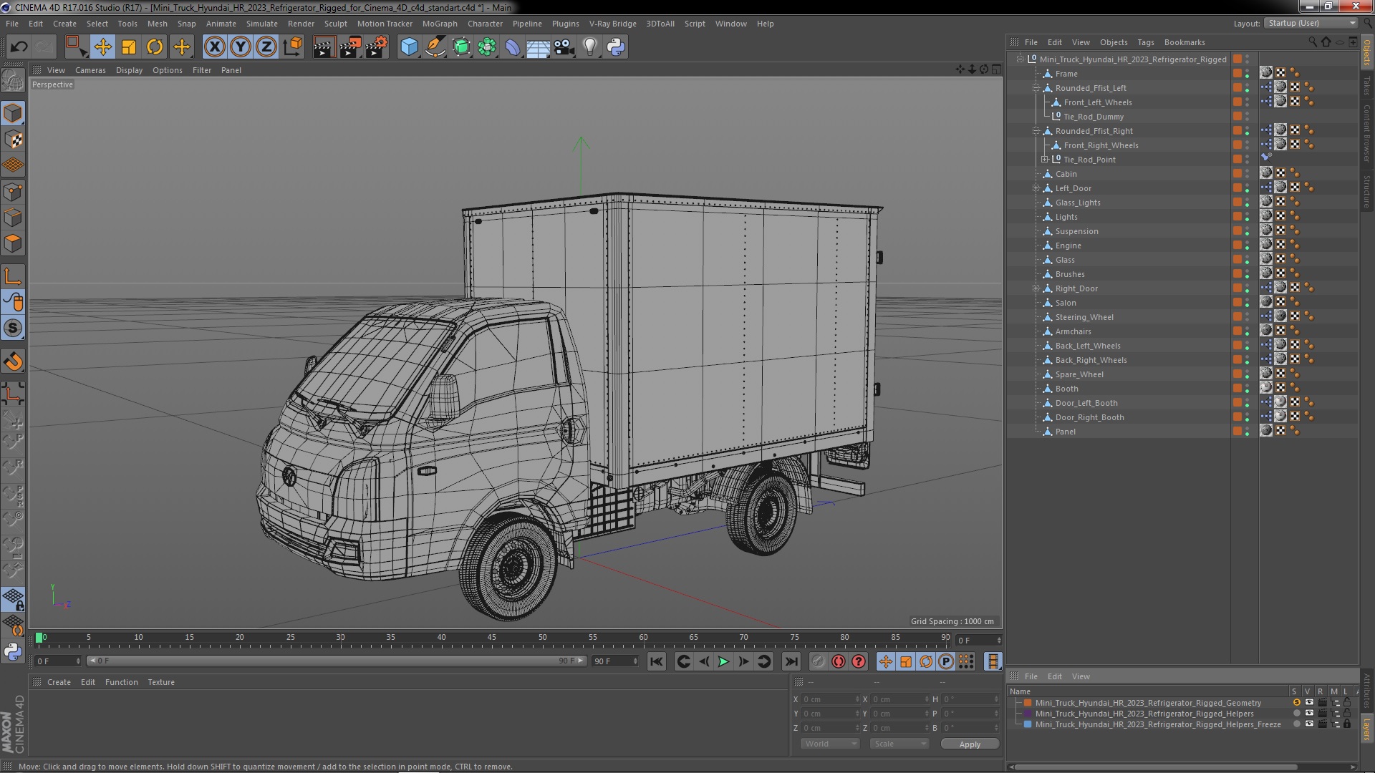The height and width of the screenshot is (773, 1375).
Task: Open Object Manager Tags menu
Action: click(x=1146, y=42)
